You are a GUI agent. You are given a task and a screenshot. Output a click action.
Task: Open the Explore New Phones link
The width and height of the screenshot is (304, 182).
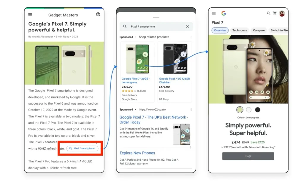coord(137,153)
